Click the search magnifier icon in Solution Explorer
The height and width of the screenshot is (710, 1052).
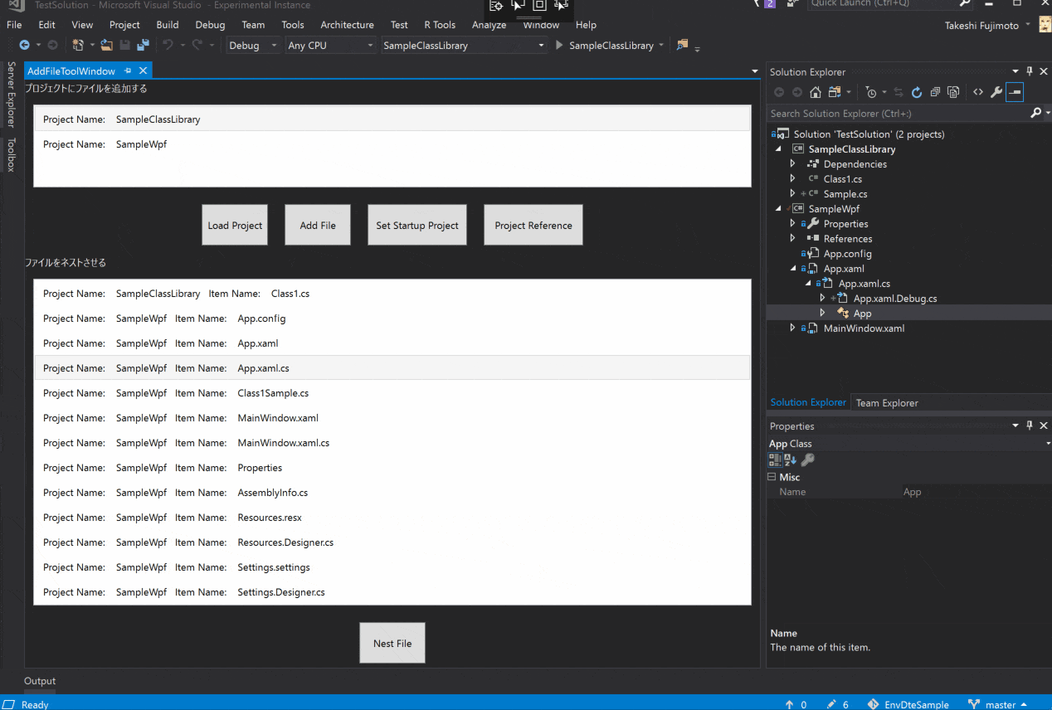coord(1035,113)
